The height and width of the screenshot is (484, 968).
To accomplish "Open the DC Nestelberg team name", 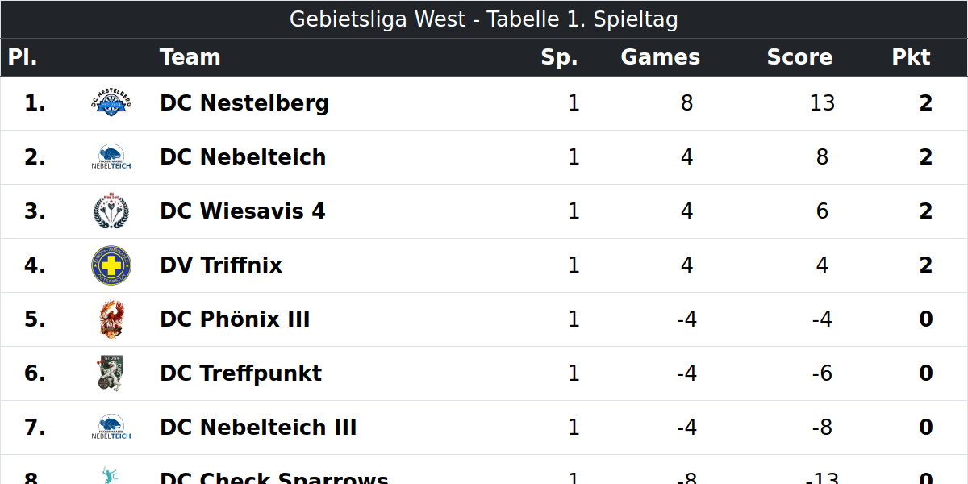I will point(244,103).
